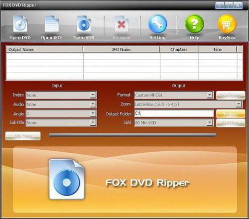Expand the Zoom LetterBox dropdown
249x219 pixels.
click(x=239, y=105)
